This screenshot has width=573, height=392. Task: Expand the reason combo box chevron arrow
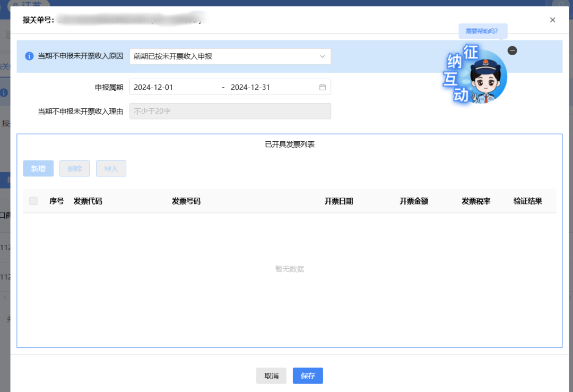click(x=323, y=56)
